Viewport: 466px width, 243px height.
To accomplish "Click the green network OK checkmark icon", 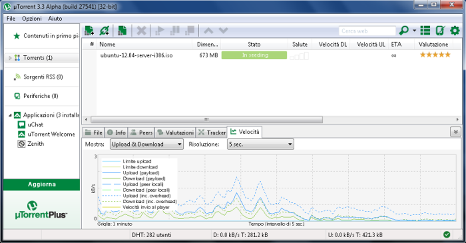I will click(x=447, y=235).
